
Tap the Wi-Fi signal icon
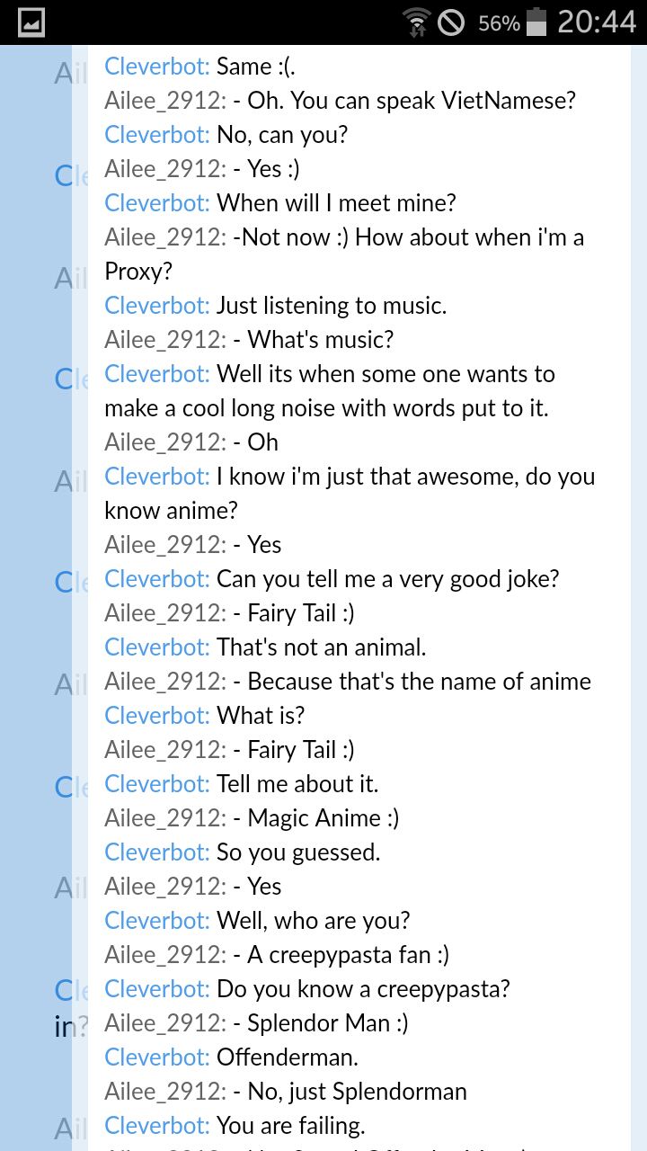[417, 22]
